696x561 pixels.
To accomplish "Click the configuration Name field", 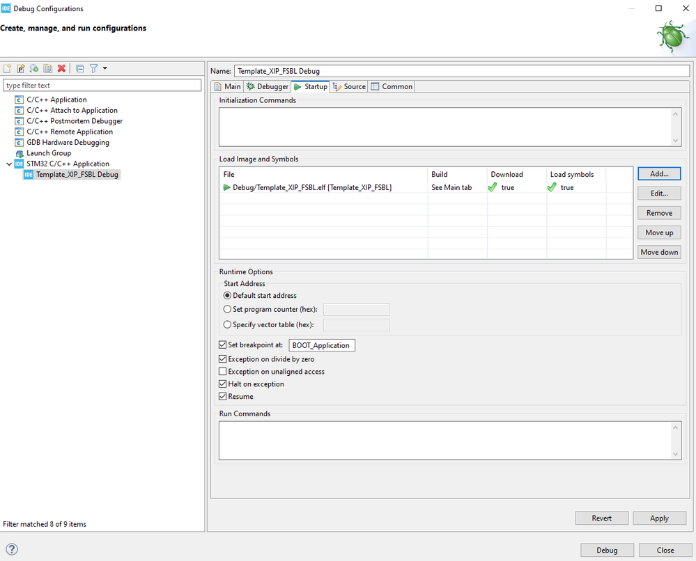I will 462,71.
